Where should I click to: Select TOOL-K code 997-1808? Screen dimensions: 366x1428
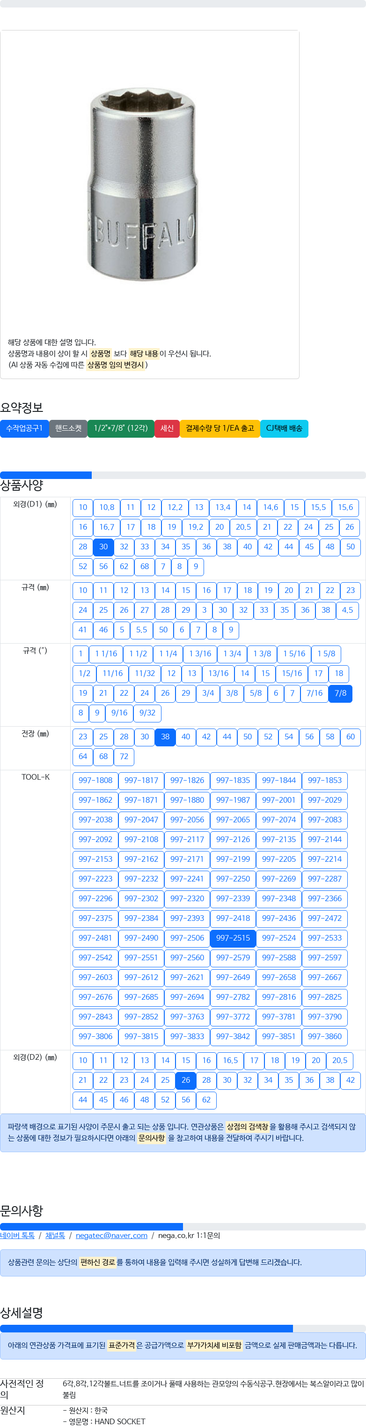tap(95, 780)
